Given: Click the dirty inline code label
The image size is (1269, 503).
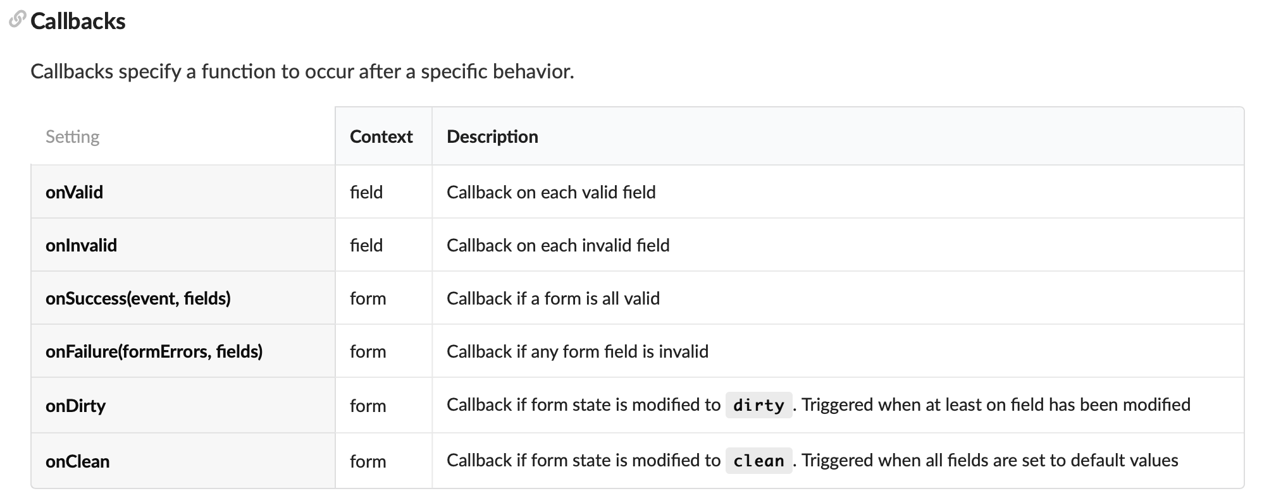Looking at the screenshot, I should point(758,405).
